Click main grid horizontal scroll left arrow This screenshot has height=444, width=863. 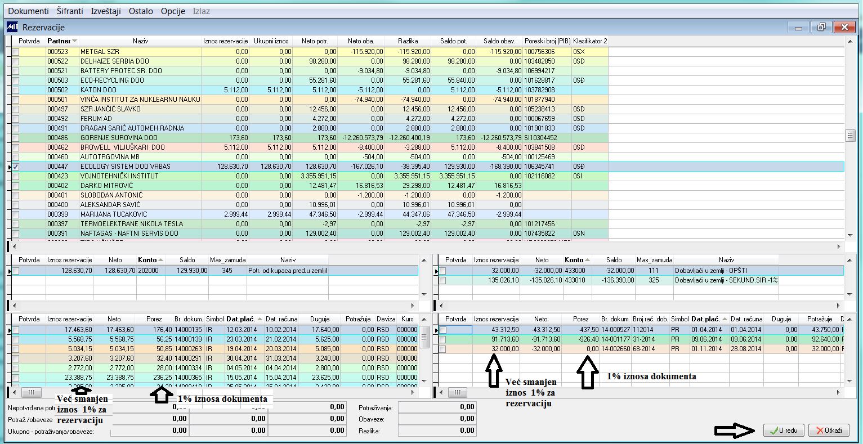click(x=15, y=246)
